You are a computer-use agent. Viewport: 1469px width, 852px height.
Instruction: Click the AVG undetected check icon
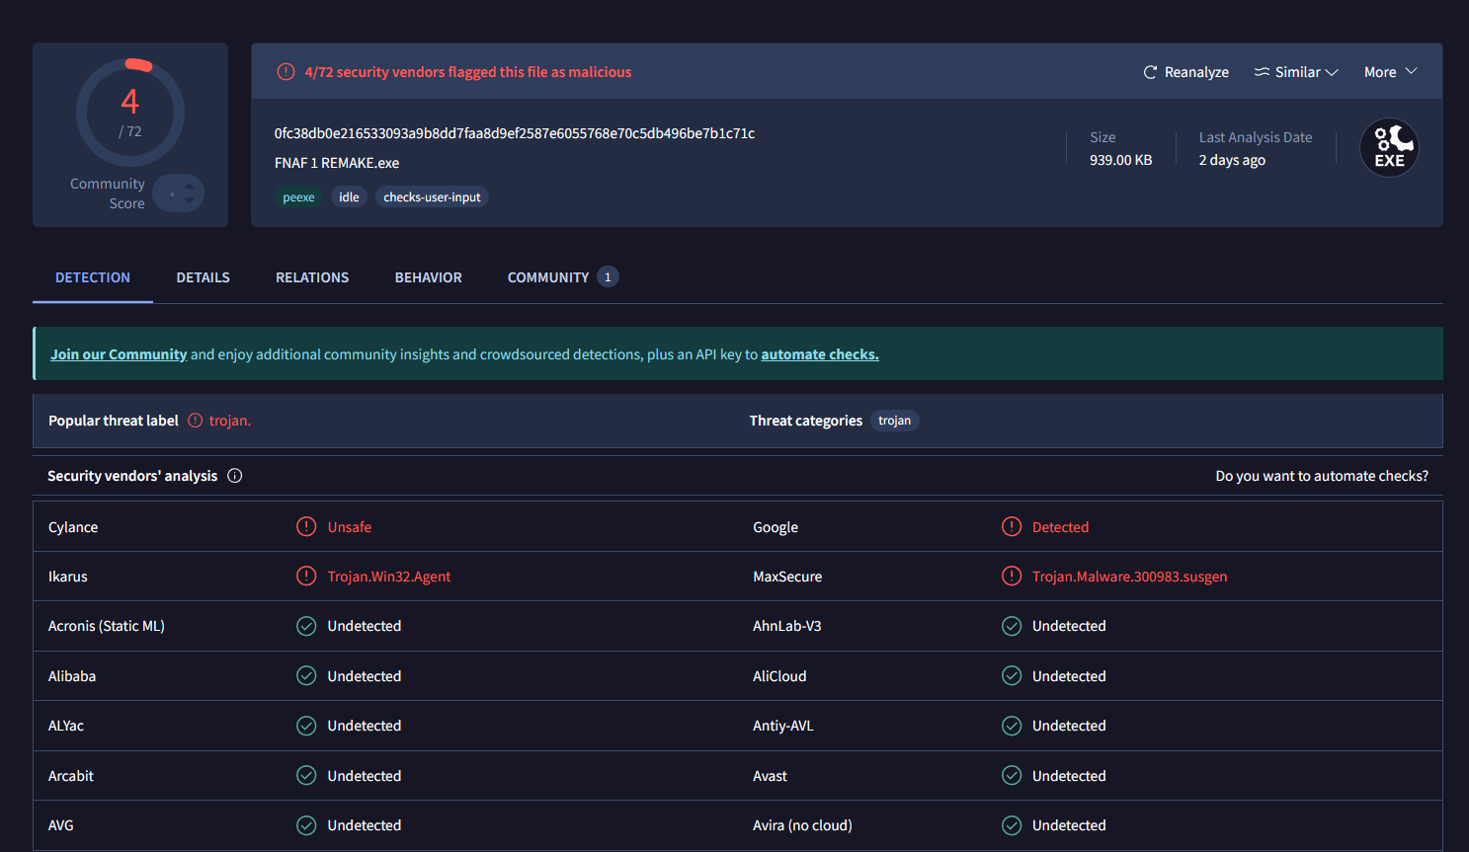point(306,825)
